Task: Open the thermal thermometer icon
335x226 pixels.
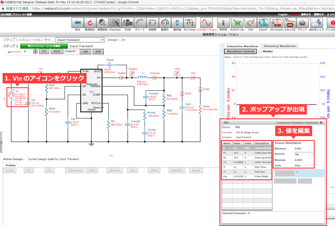Action: click(223, 23)
